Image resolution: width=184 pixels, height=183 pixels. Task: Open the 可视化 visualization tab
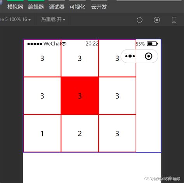click(77, 7)
